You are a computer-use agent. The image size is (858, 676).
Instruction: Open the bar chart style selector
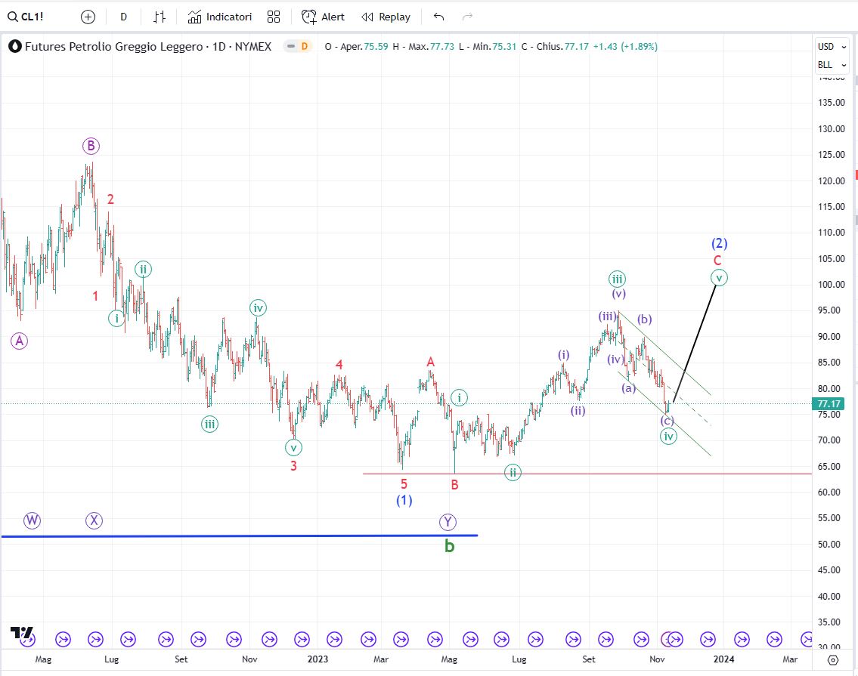point(160,17)
